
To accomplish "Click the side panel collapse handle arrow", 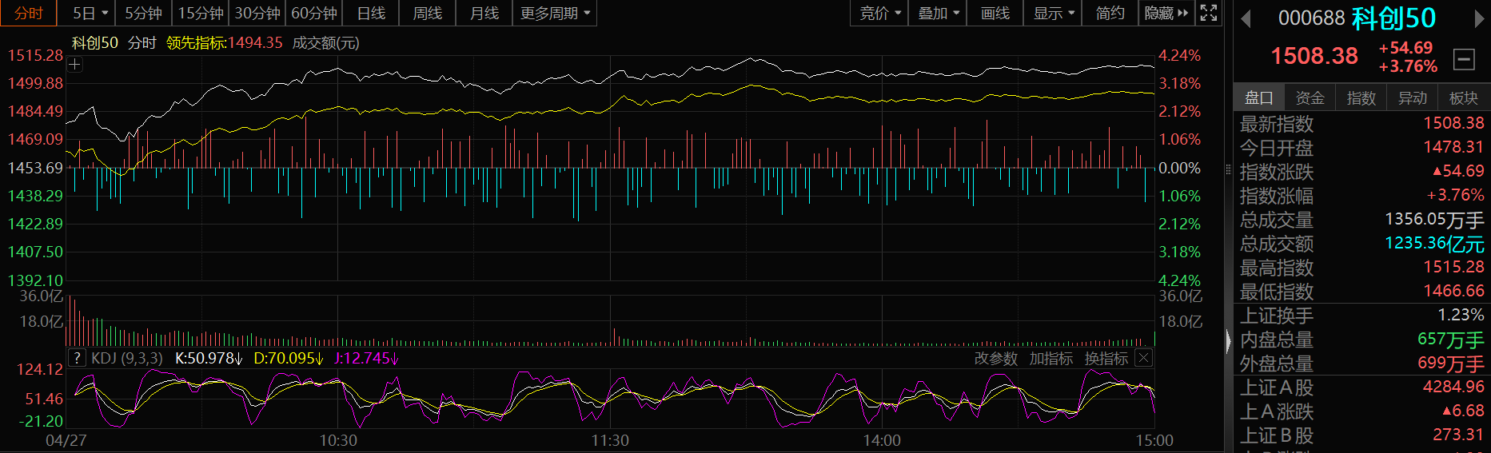I will (1229, 341).
